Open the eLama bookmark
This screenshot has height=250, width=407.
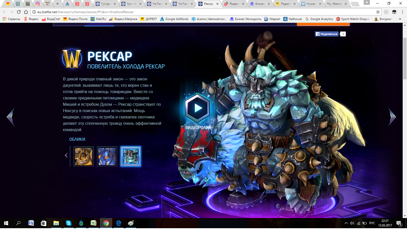click(209, 19)
